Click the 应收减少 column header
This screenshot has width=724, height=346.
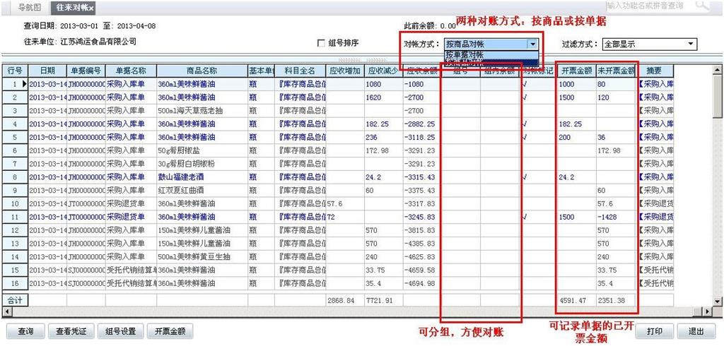pyautogui.click(x=383, y=71)
